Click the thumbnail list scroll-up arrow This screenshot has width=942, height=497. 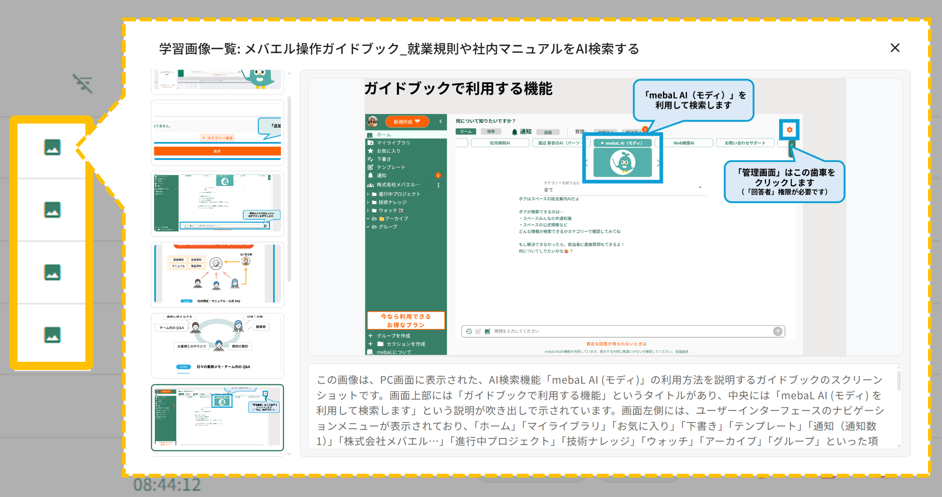coord(289,73)
